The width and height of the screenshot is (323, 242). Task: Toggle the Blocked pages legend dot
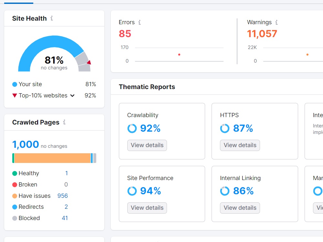coord(14,218)
